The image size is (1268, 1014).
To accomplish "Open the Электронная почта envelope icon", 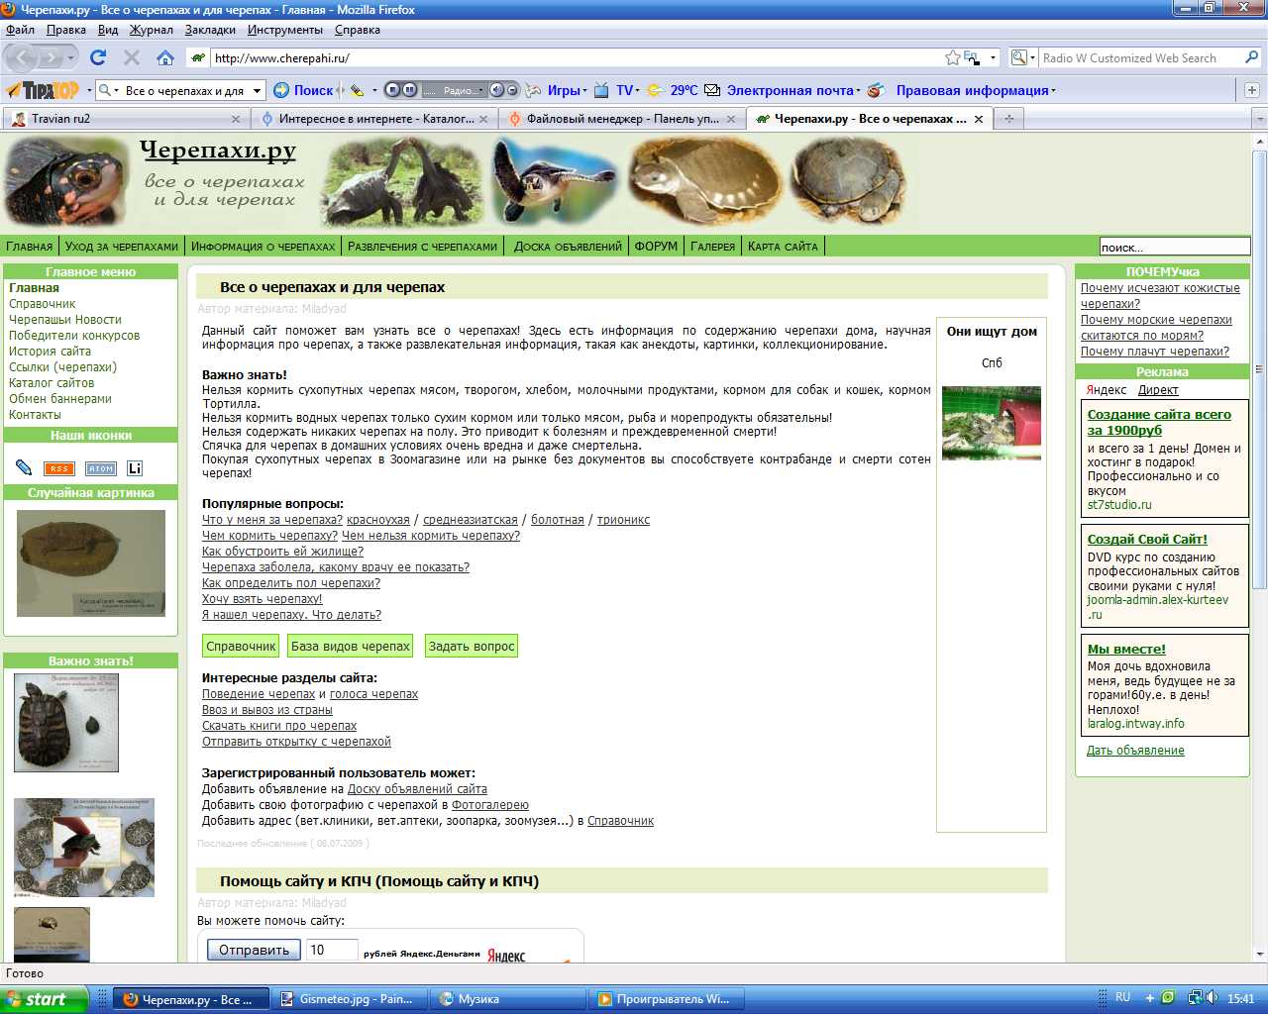I will pyautogui.click(x=712, y=90).
